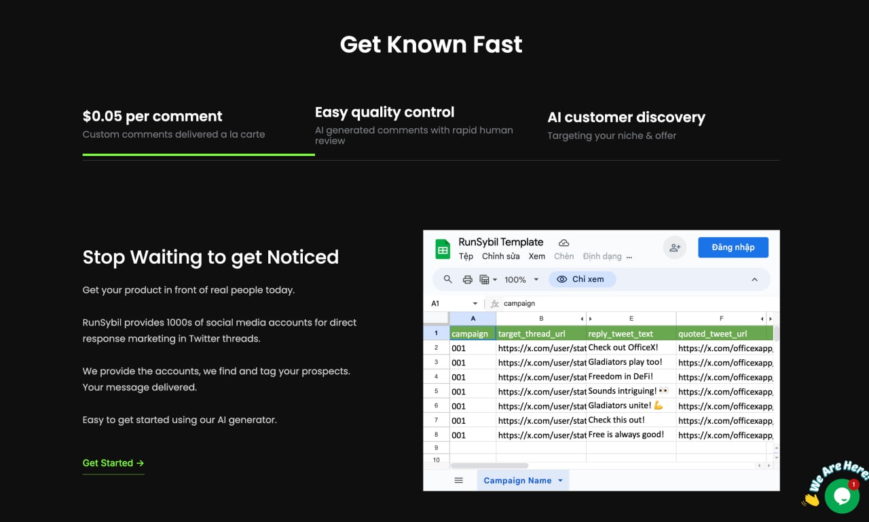Click the cloud save status icon
Image resolution: width=869 pixels, height=522 pixels.
click(563, 243)
